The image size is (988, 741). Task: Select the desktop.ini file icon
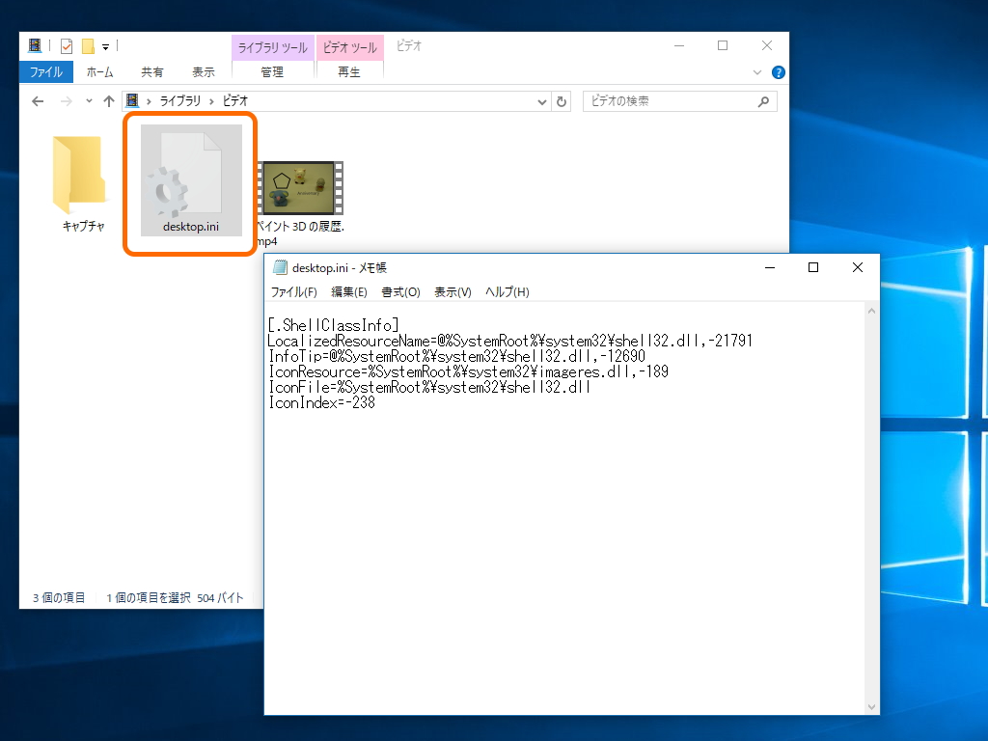(191, 179)
